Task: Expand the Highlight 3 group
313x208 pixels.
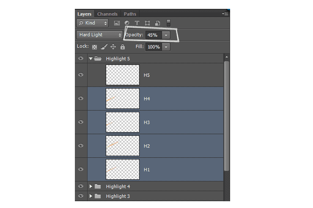Action: tap(91, 196)
